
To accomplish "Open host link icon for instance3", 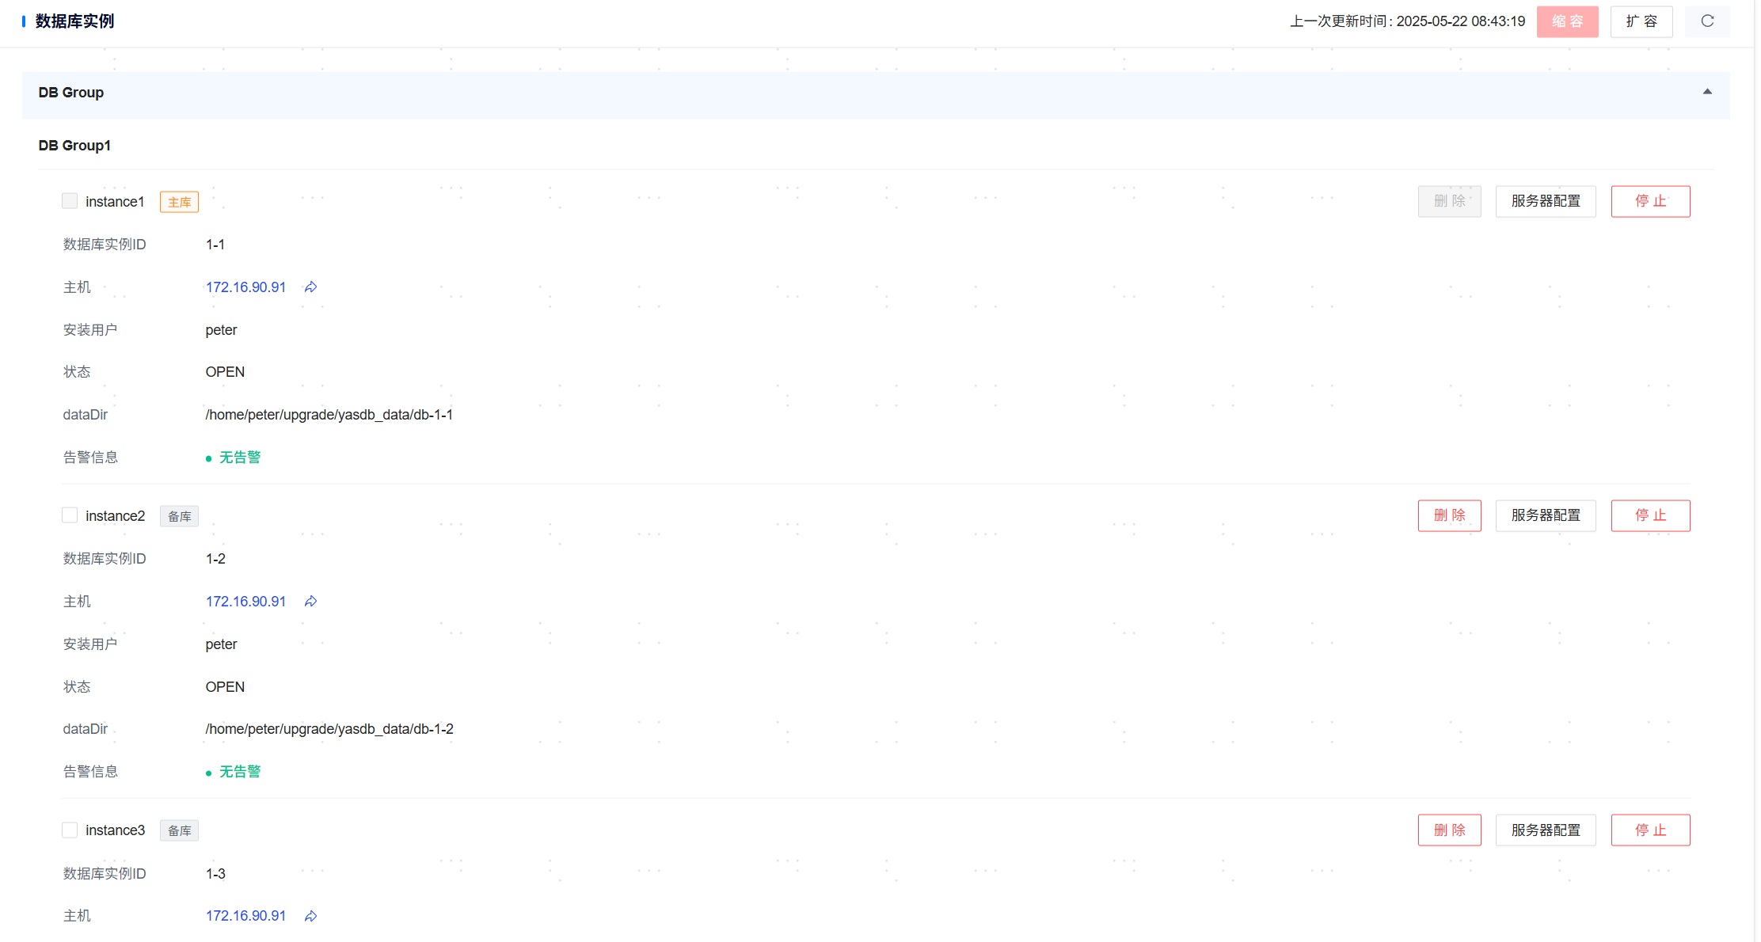I will pyautogui.click(x=310, y=916).
